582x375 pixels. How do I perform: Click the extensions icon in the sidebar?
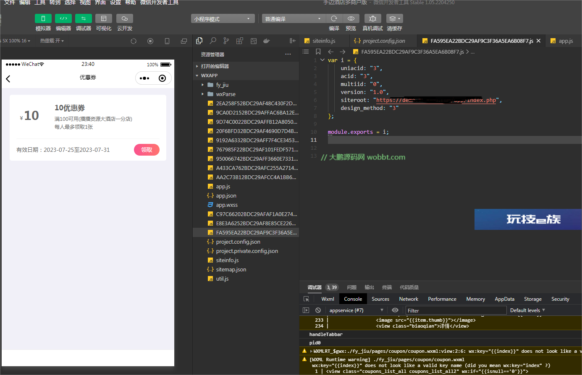click(240, 41)
